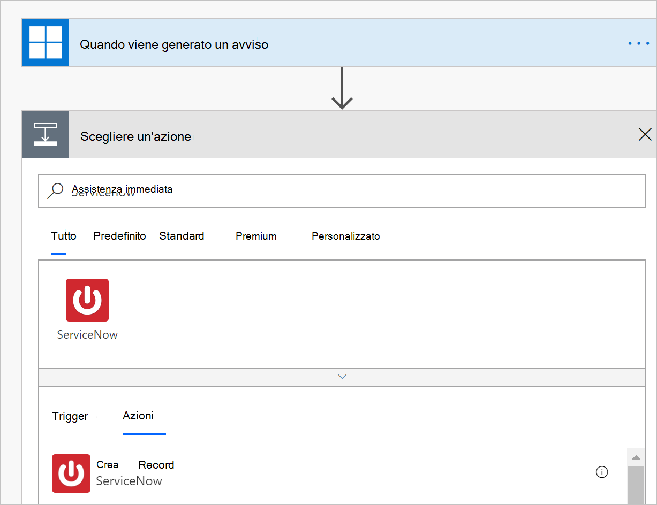Image resolution: width=657 pixels, height=505 pixels.
Task: Open the Personalizzato connector category
Action: [345, 236]
